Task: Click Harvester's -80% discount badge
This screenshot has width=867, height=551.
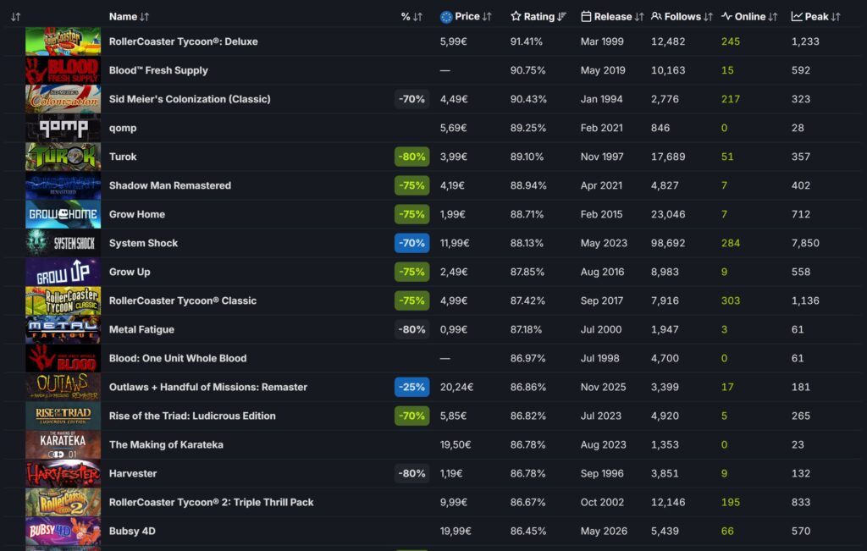Action: pos(412,473)
